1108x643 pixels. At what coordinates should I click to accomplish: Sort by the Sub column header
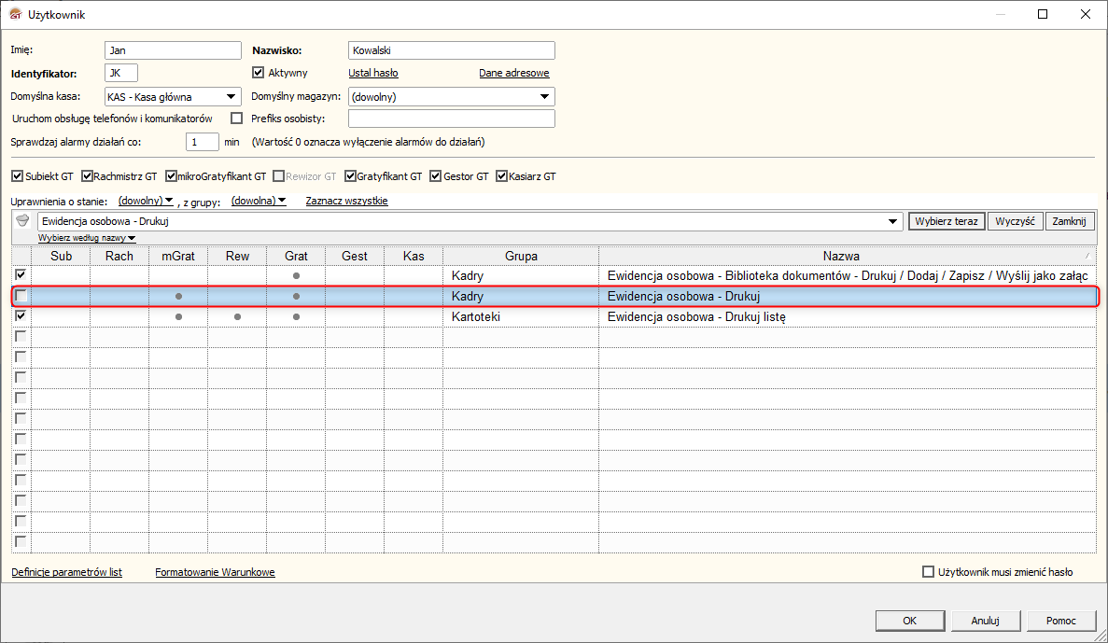pos(61,256)
